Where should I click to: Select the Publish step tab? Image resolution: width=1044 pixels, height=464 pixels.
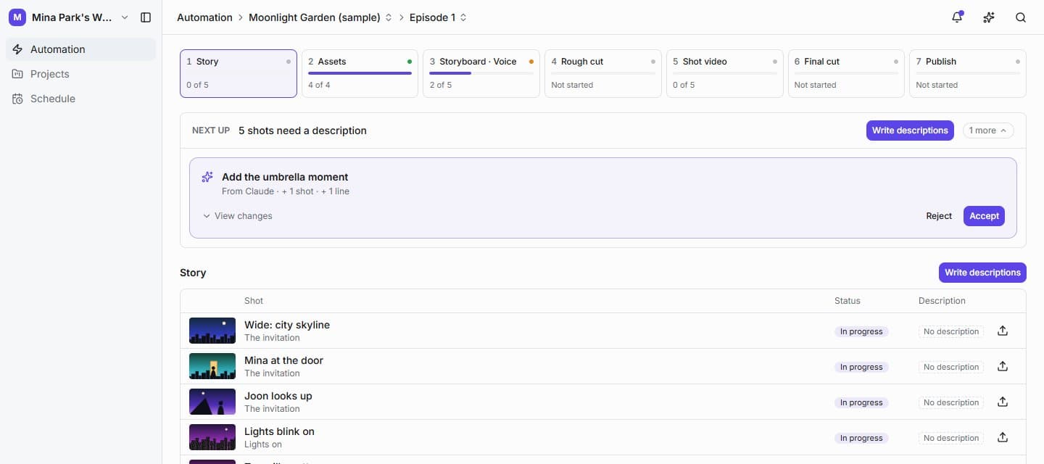click(x=968, y=73)
